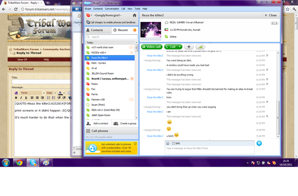Open FAQ link on forum
Viewport: 298px width, 196px height.
click(x=46, y=59)
